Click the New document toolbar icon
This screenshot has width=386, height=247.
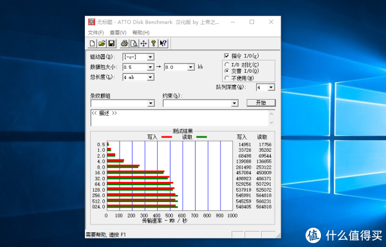(x=92, y=44)
